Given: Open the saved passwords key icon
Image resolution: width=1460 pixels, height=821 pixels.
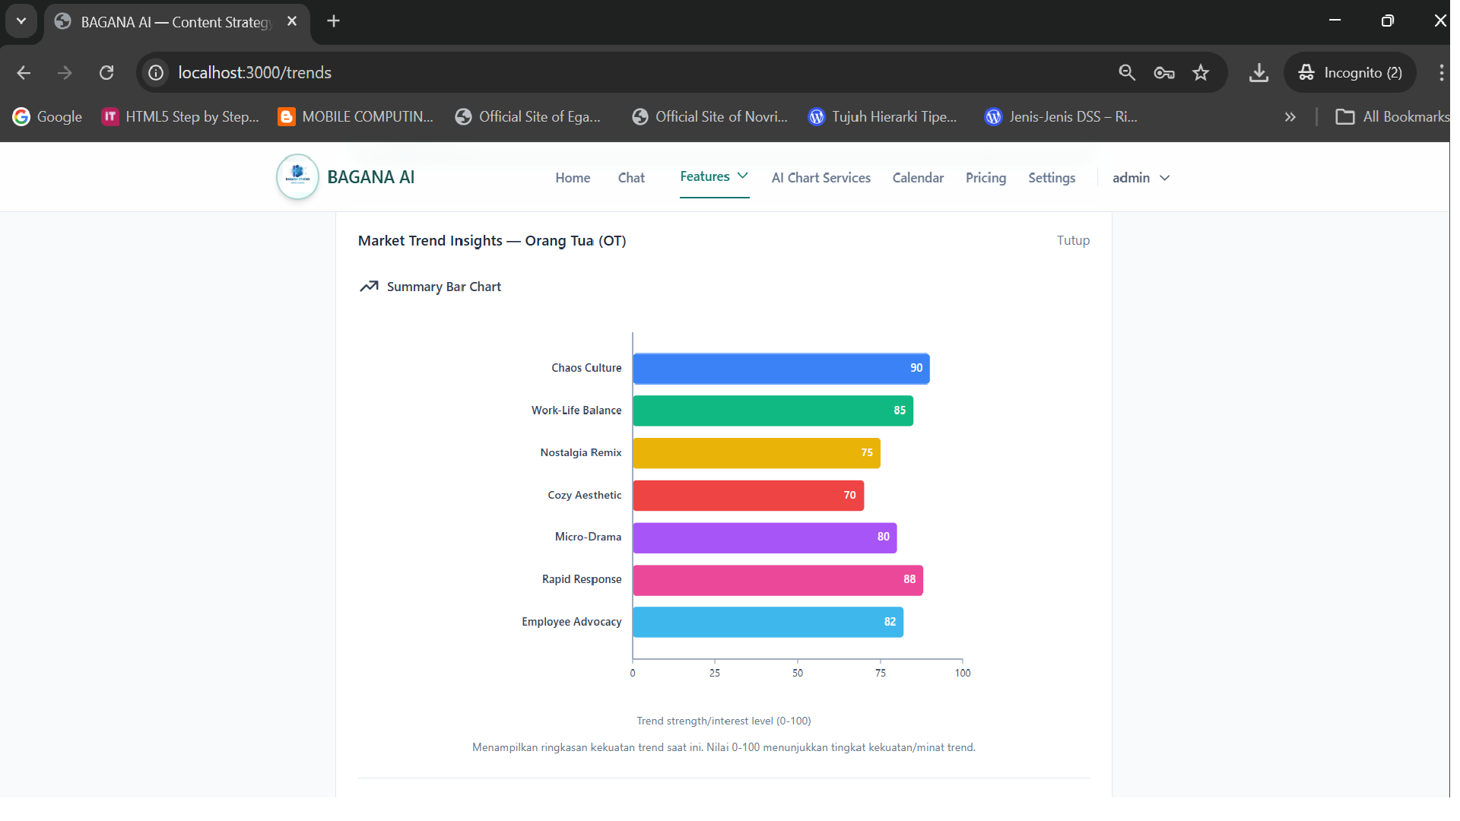Looking at the screenshot, I should tap(1163, 72).
